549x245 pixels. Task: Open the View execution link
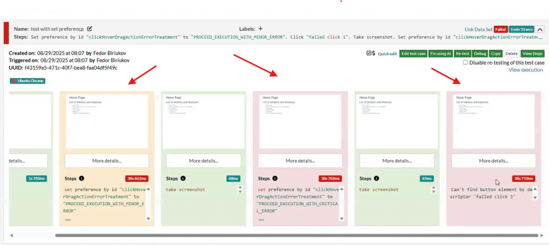pyautogui.click(x=525, y=70)
